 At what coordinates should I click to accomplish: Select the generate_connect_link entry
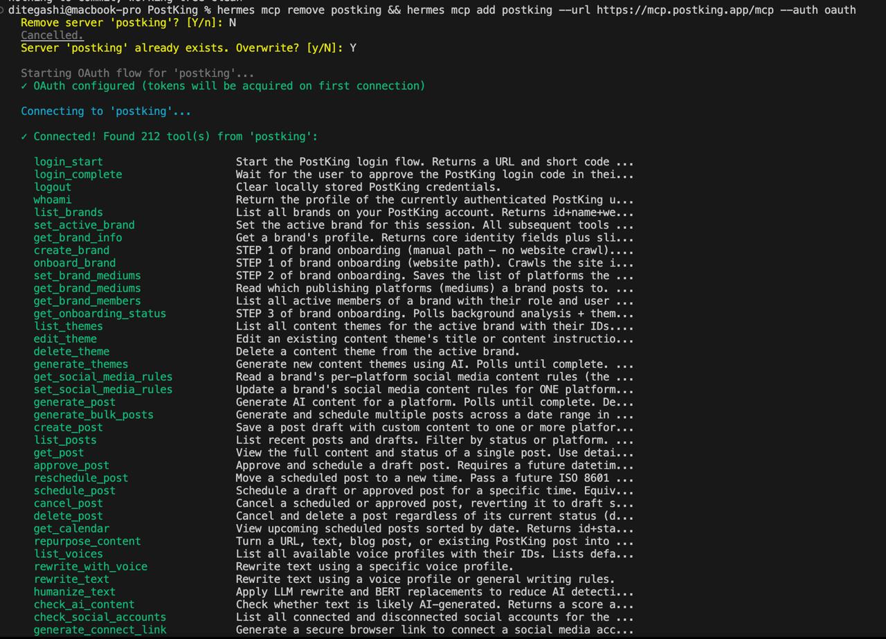[x=100, y=629]
